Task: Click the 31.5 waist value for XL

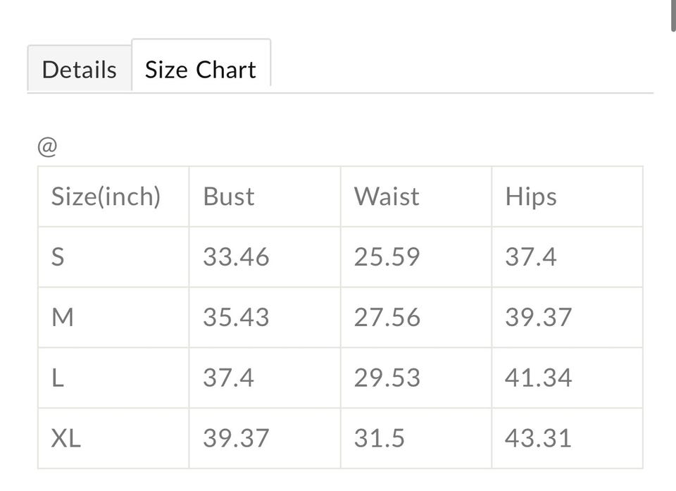Action: pos(379,439)
